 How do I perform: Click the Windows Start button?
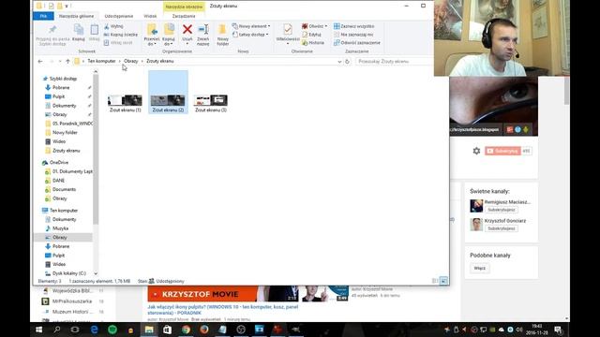pyautogui.click(x=39, y=330)
